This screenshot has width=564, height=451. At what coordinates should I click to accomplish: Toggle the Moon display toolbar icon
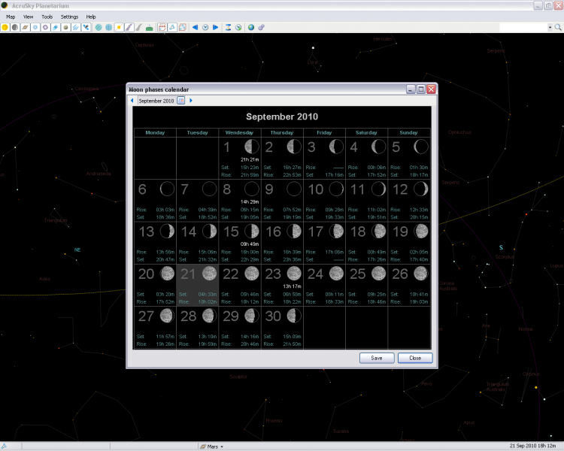pos(15,27)
